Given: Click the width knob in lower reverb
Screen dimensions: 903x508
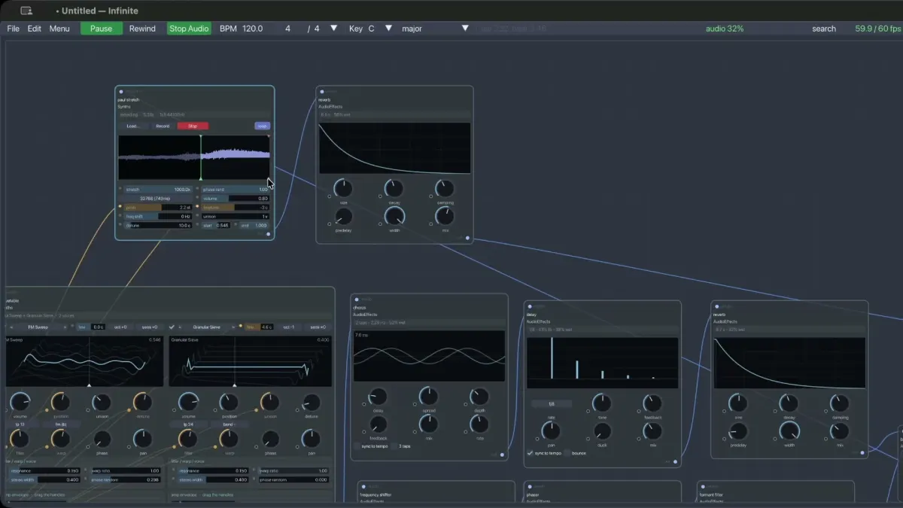Looking at the screenshot, I should 789,430.
